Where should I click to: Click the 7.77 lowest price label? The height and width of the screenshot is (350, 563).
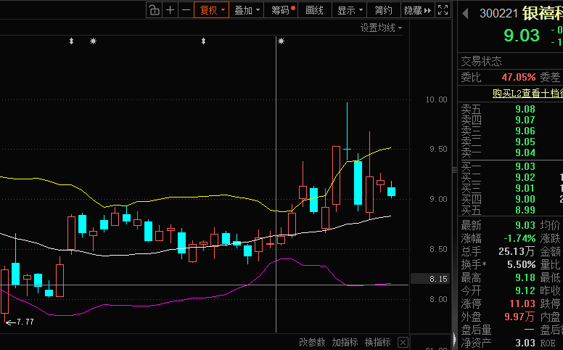(25, 322)
